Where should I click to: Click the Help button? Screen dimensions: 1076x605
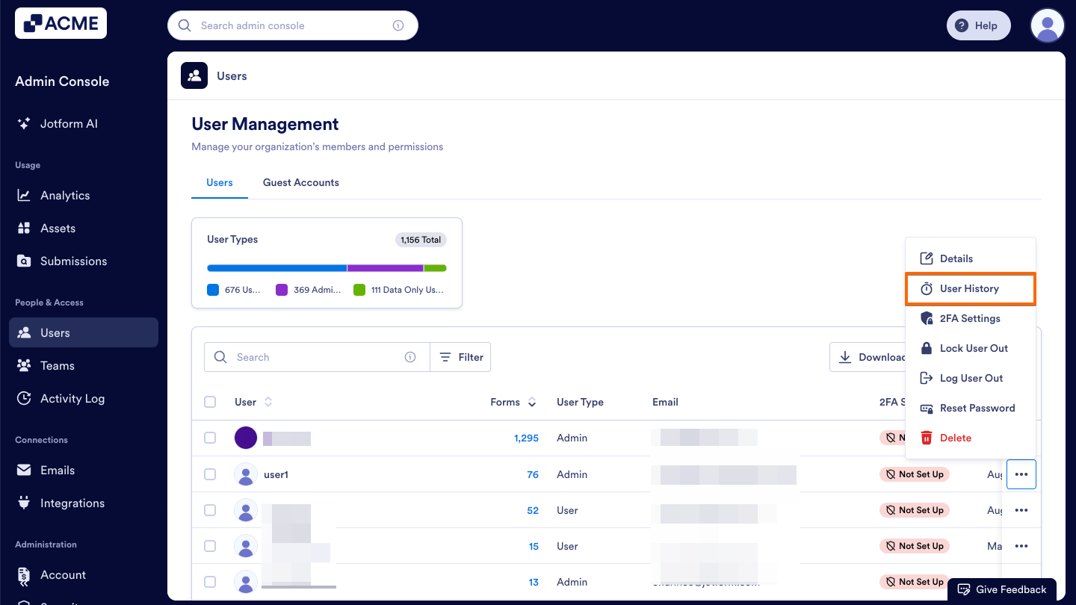[x=978, y=25]
